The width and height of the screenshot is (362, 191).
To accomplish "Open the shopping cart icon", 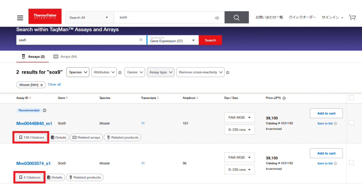I will [x=352, y=17].
